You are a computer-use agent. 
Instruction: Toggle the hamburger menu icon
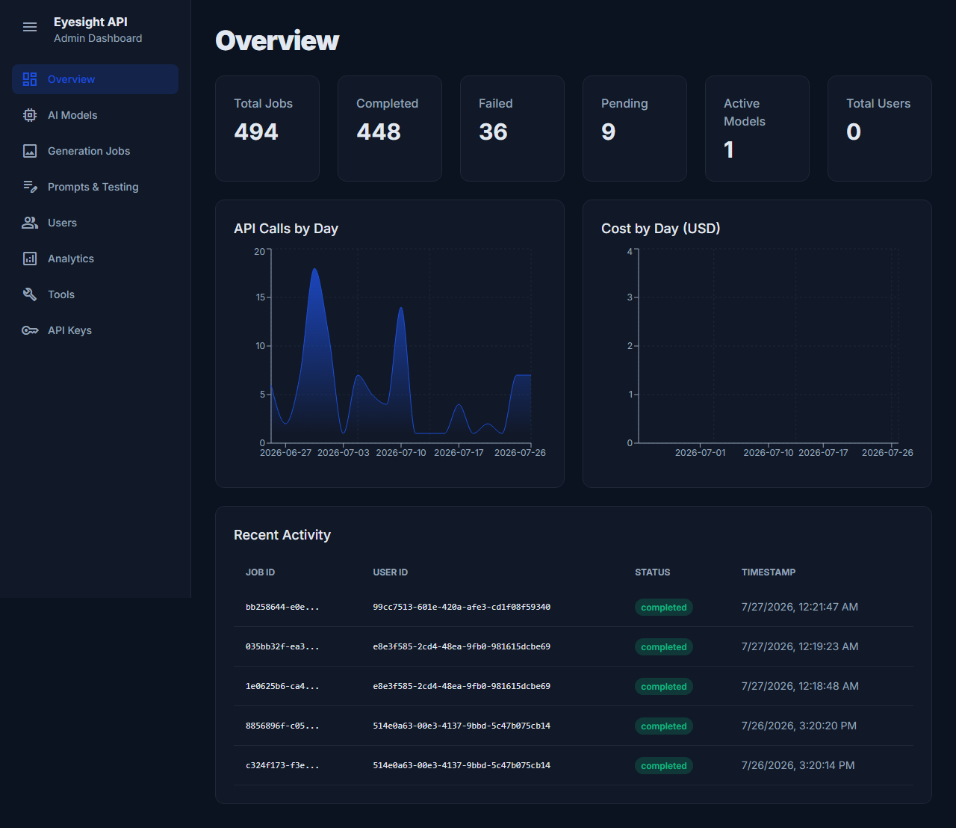30,27
